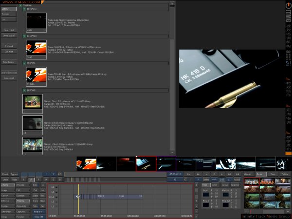Click the grade bin horizontal scrollbar
The image size is (292, 219).
tap(267, 212)
